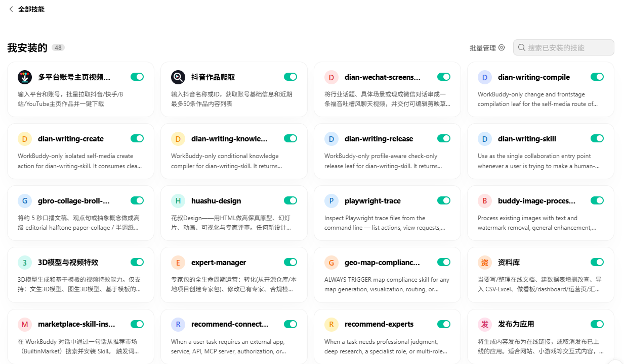The width and height of the screenshot is (624, 364).
Task: Turn off geo-map-complianc toggle
Action: [x=444, y=262]
